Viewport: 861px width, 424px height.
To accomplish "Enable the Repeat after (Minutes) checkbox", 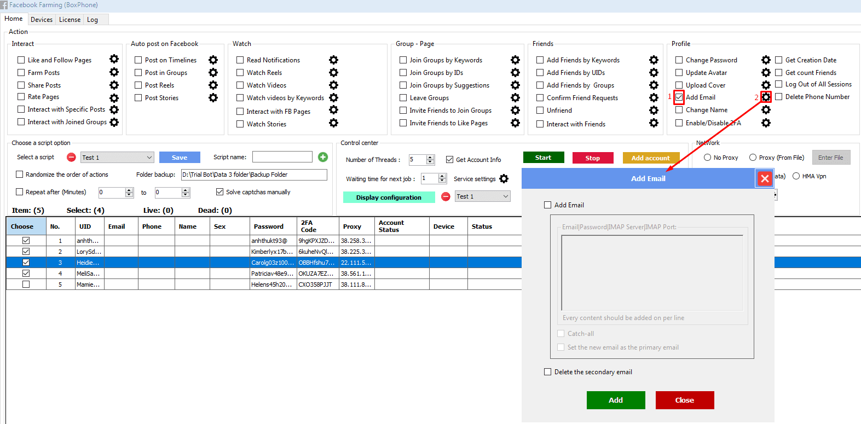I will click(19, 192).
